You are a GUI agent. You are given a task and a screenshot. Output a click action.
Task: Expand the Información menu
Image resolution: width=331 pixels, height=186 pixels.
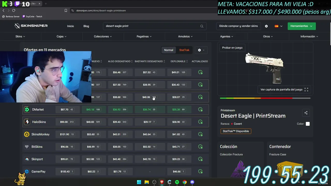(309, 36)
